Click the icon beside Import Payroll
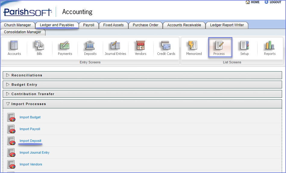This screenshot has width=286, height=173. pos(11,129)
